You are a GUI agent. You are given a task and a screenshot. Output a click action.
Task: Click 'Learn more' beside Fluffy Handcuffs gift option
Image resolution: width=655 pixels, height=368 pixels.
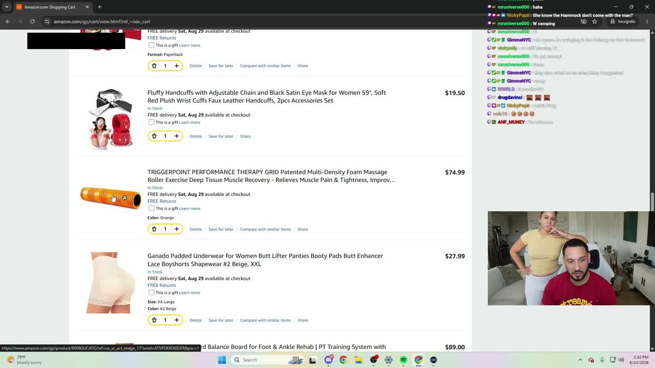[189, 122]
